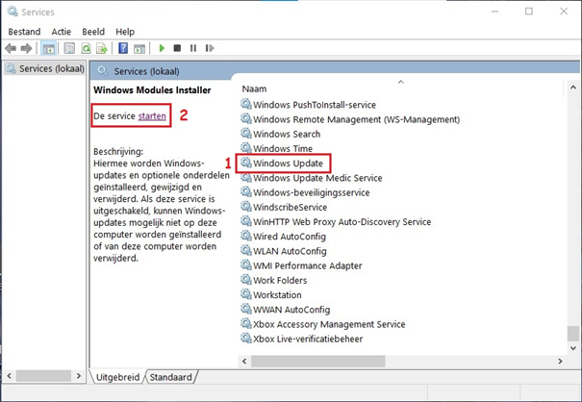This screenshot has width=582, height=402.
Task: Open the Actie menu
Action: (62, 32)
